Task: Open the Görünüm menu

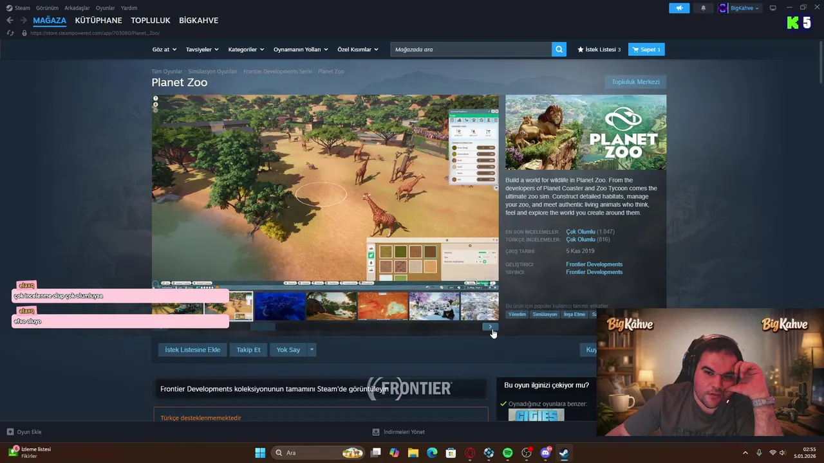Action: coord(47,8)
